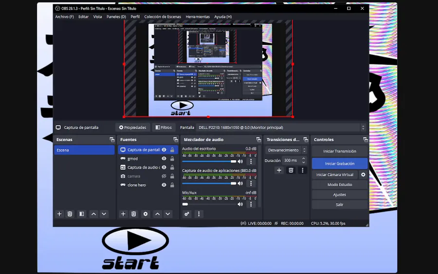Screen dimensions: 438x274
Task: Open Propiedades of selected source
Action: [x=133, y=128]
